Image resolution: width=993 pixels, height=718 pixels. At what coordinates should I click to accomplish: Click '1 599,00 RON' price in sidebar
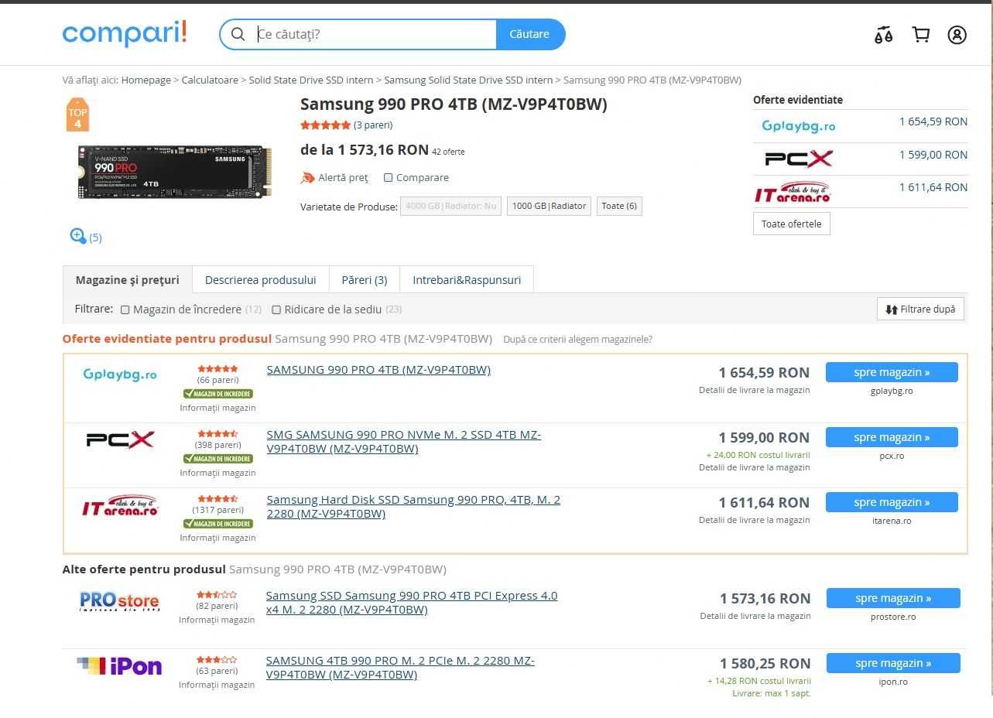[933, 155]
